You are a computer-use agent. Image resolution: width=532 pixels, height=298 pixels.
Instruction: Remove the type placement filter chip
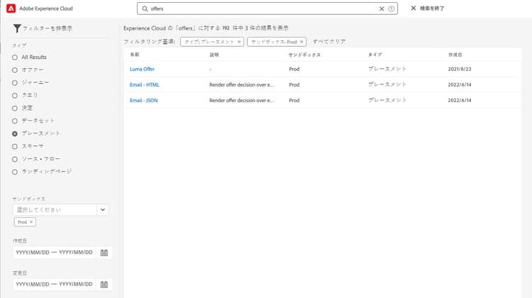(239, 42)
